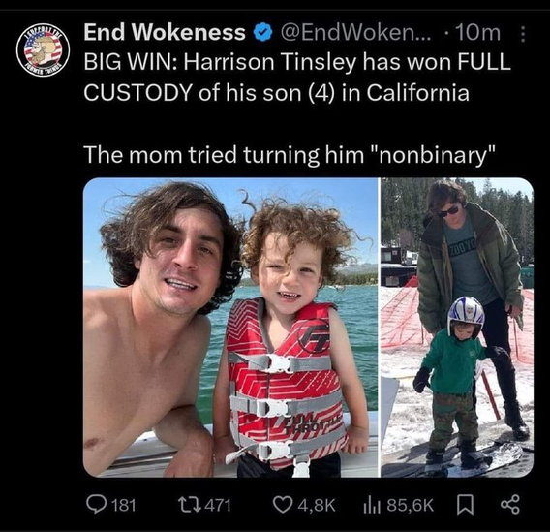The height and width of the screenshot is (532, 550).
Task: Click the 471 reposts count
Action: 218,505
